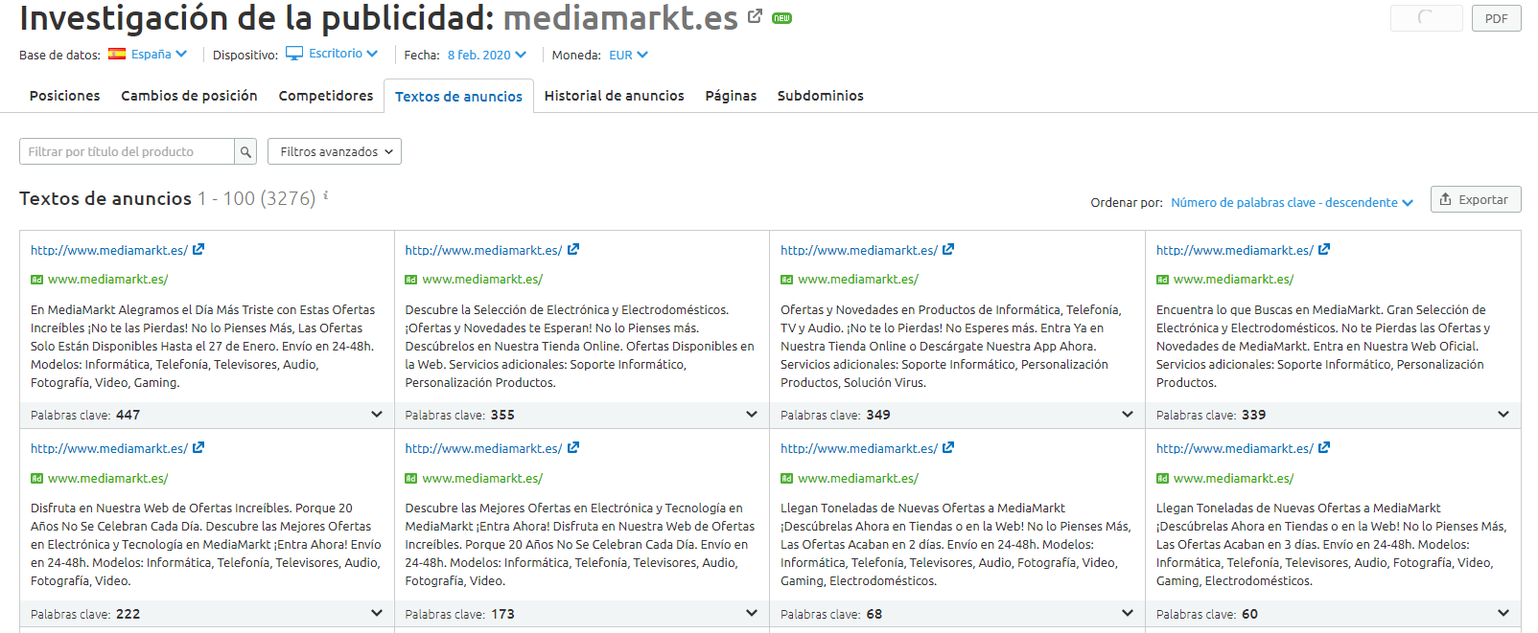The width and height of the screenshot is (1538, 633).
Task: Click the Exportar button
Action: [x=1476, y=199]
